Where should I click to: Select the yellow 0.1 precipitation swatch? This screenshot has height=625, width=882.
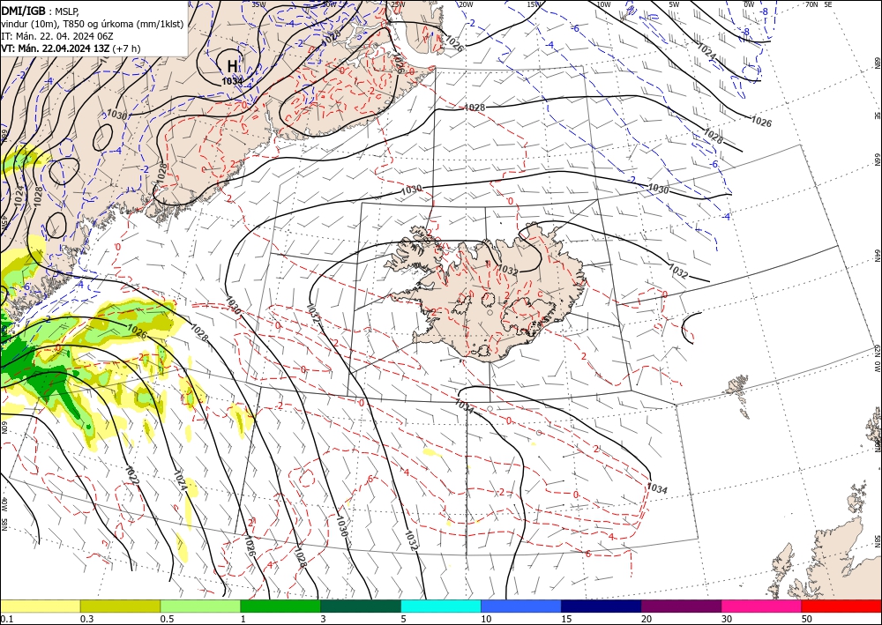point(41,606)
